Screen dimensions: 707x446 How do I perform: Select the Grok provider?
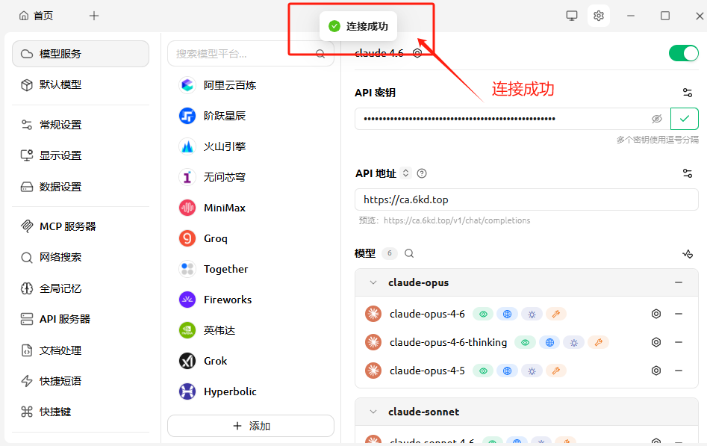tap(251, 361)
